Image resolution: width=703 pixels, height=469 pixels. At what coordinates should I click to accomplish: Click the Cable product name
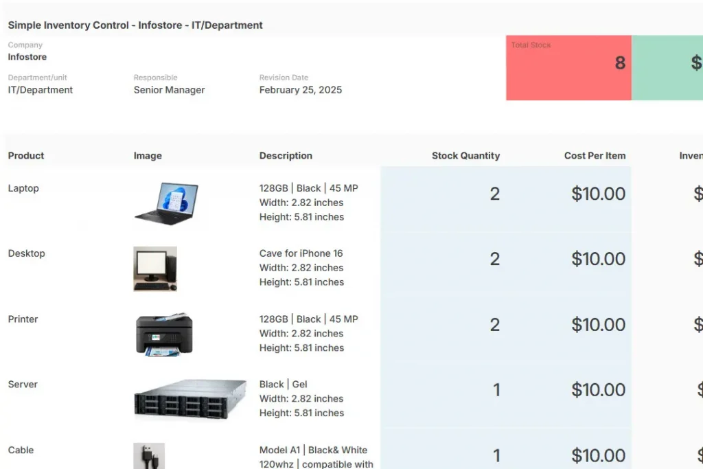coord(21,450)
